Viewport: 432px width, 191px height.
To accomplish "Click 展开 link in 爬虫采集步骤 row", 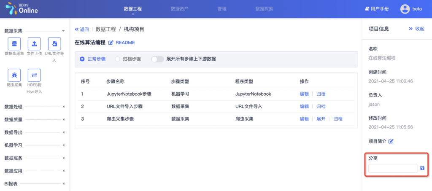I will click(x=321, y=119).
